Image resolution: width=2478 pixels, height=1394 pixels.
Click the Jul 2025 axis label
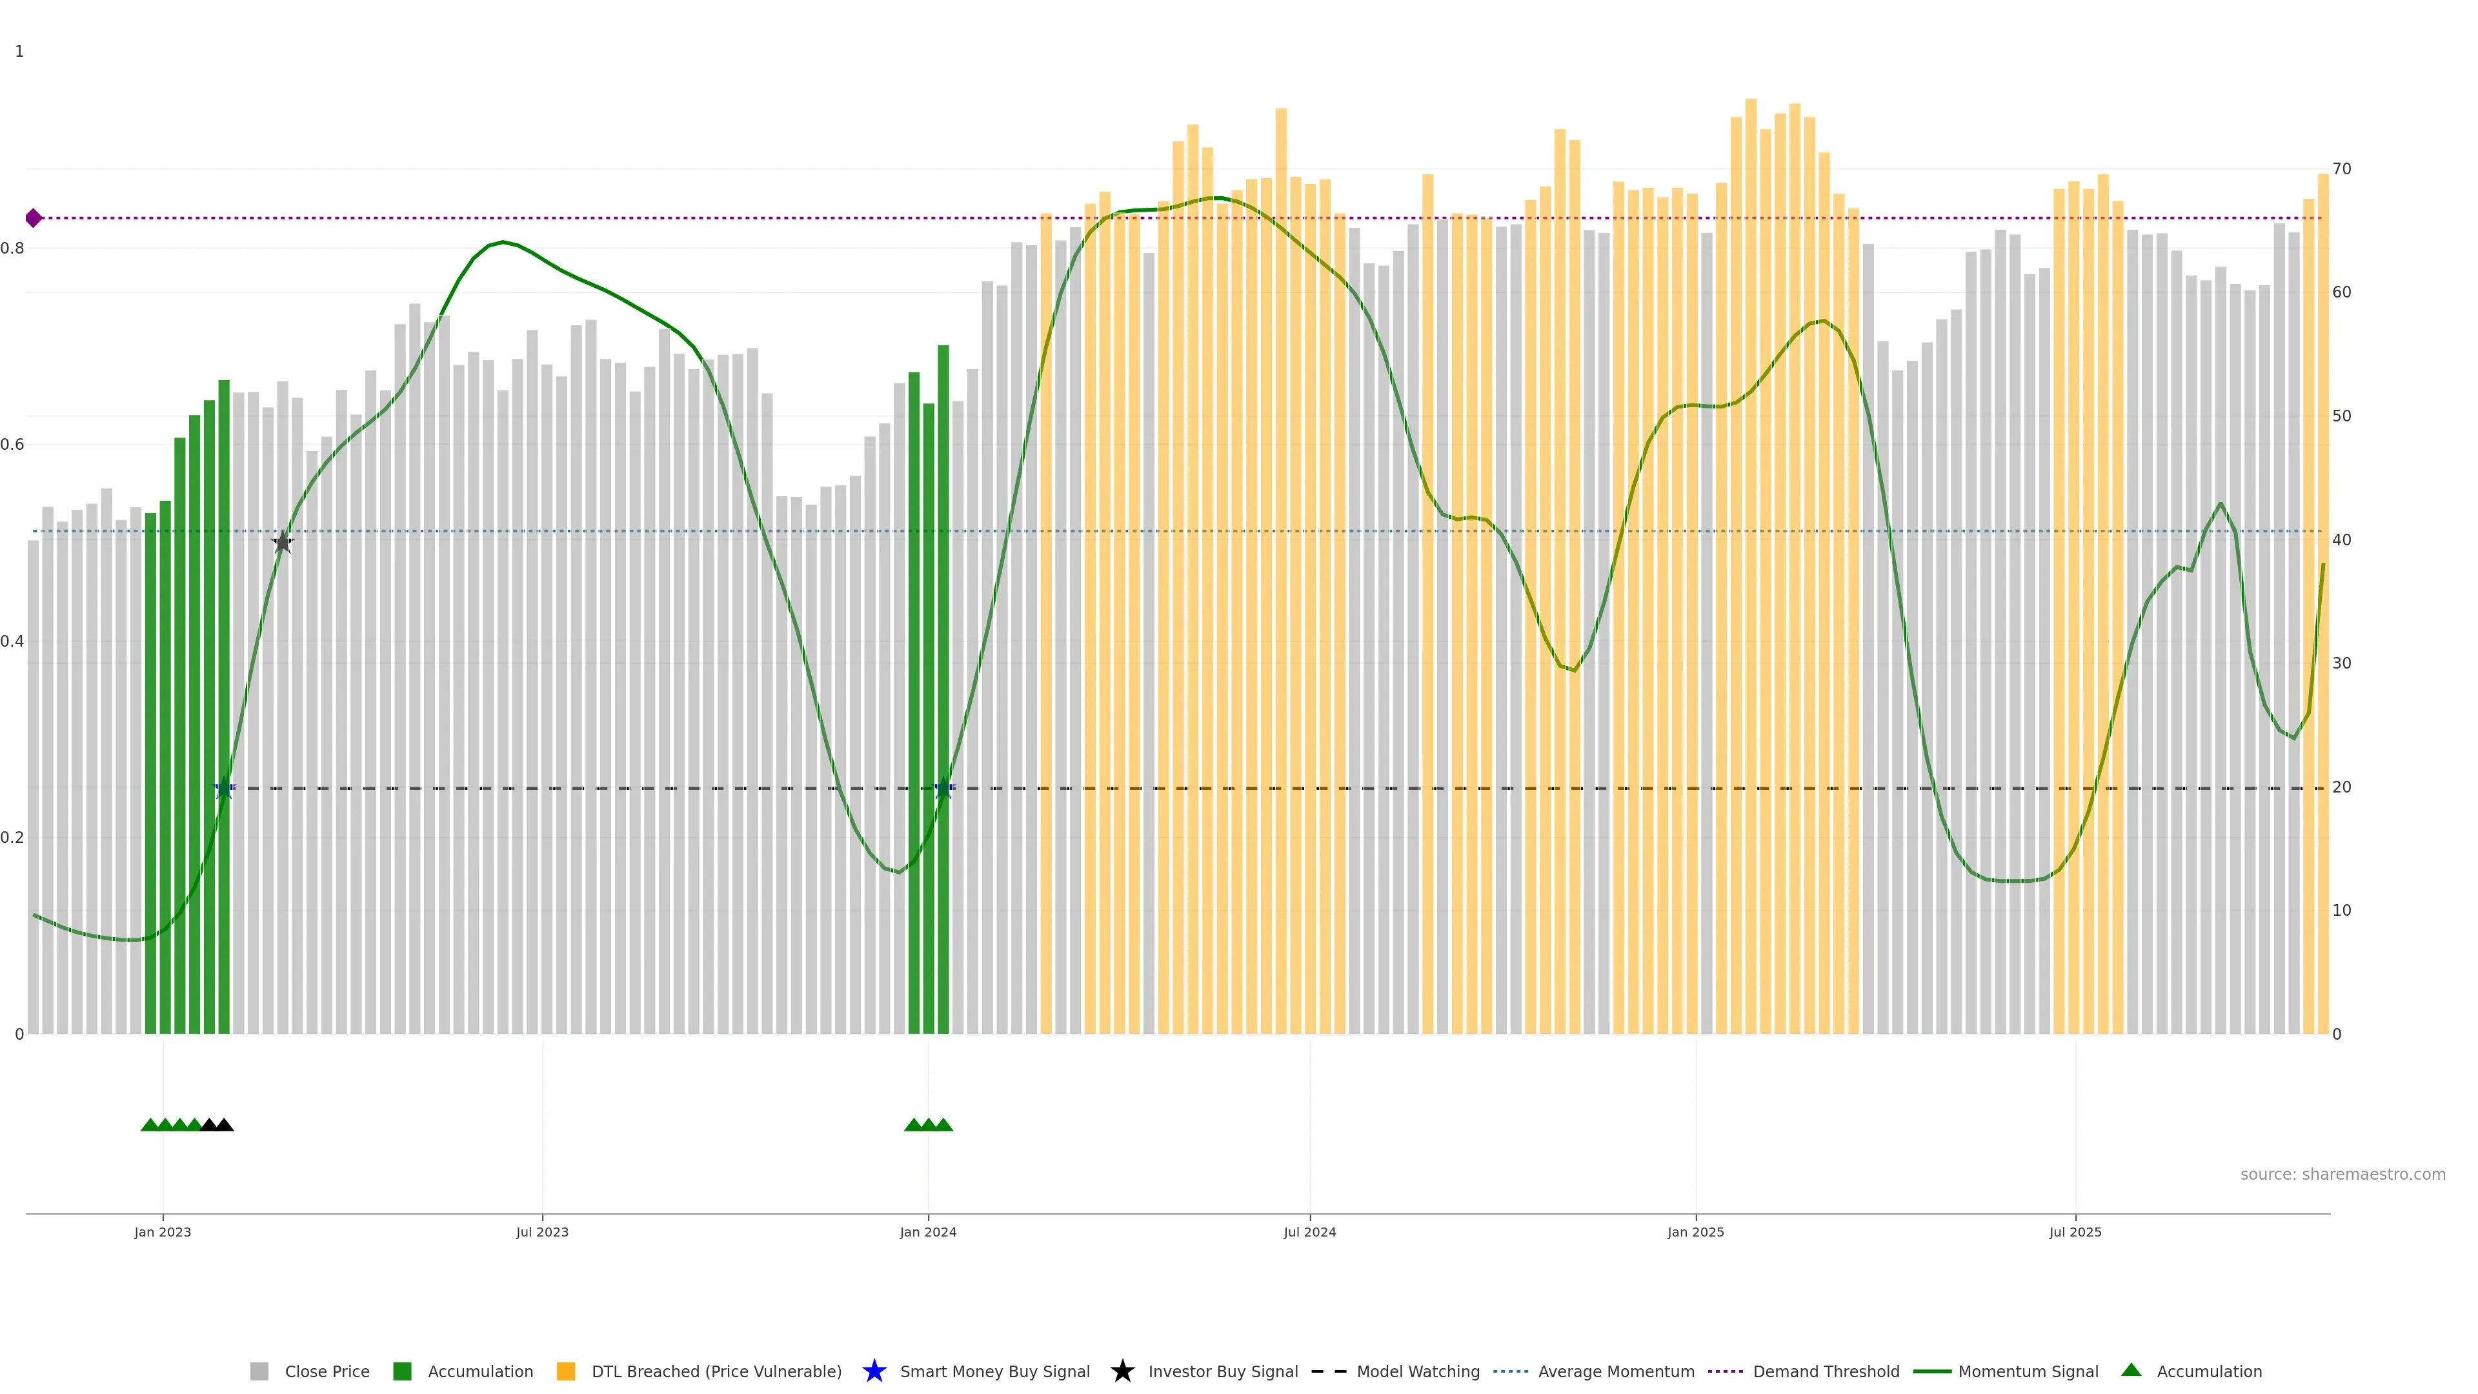(2075, 1231)
